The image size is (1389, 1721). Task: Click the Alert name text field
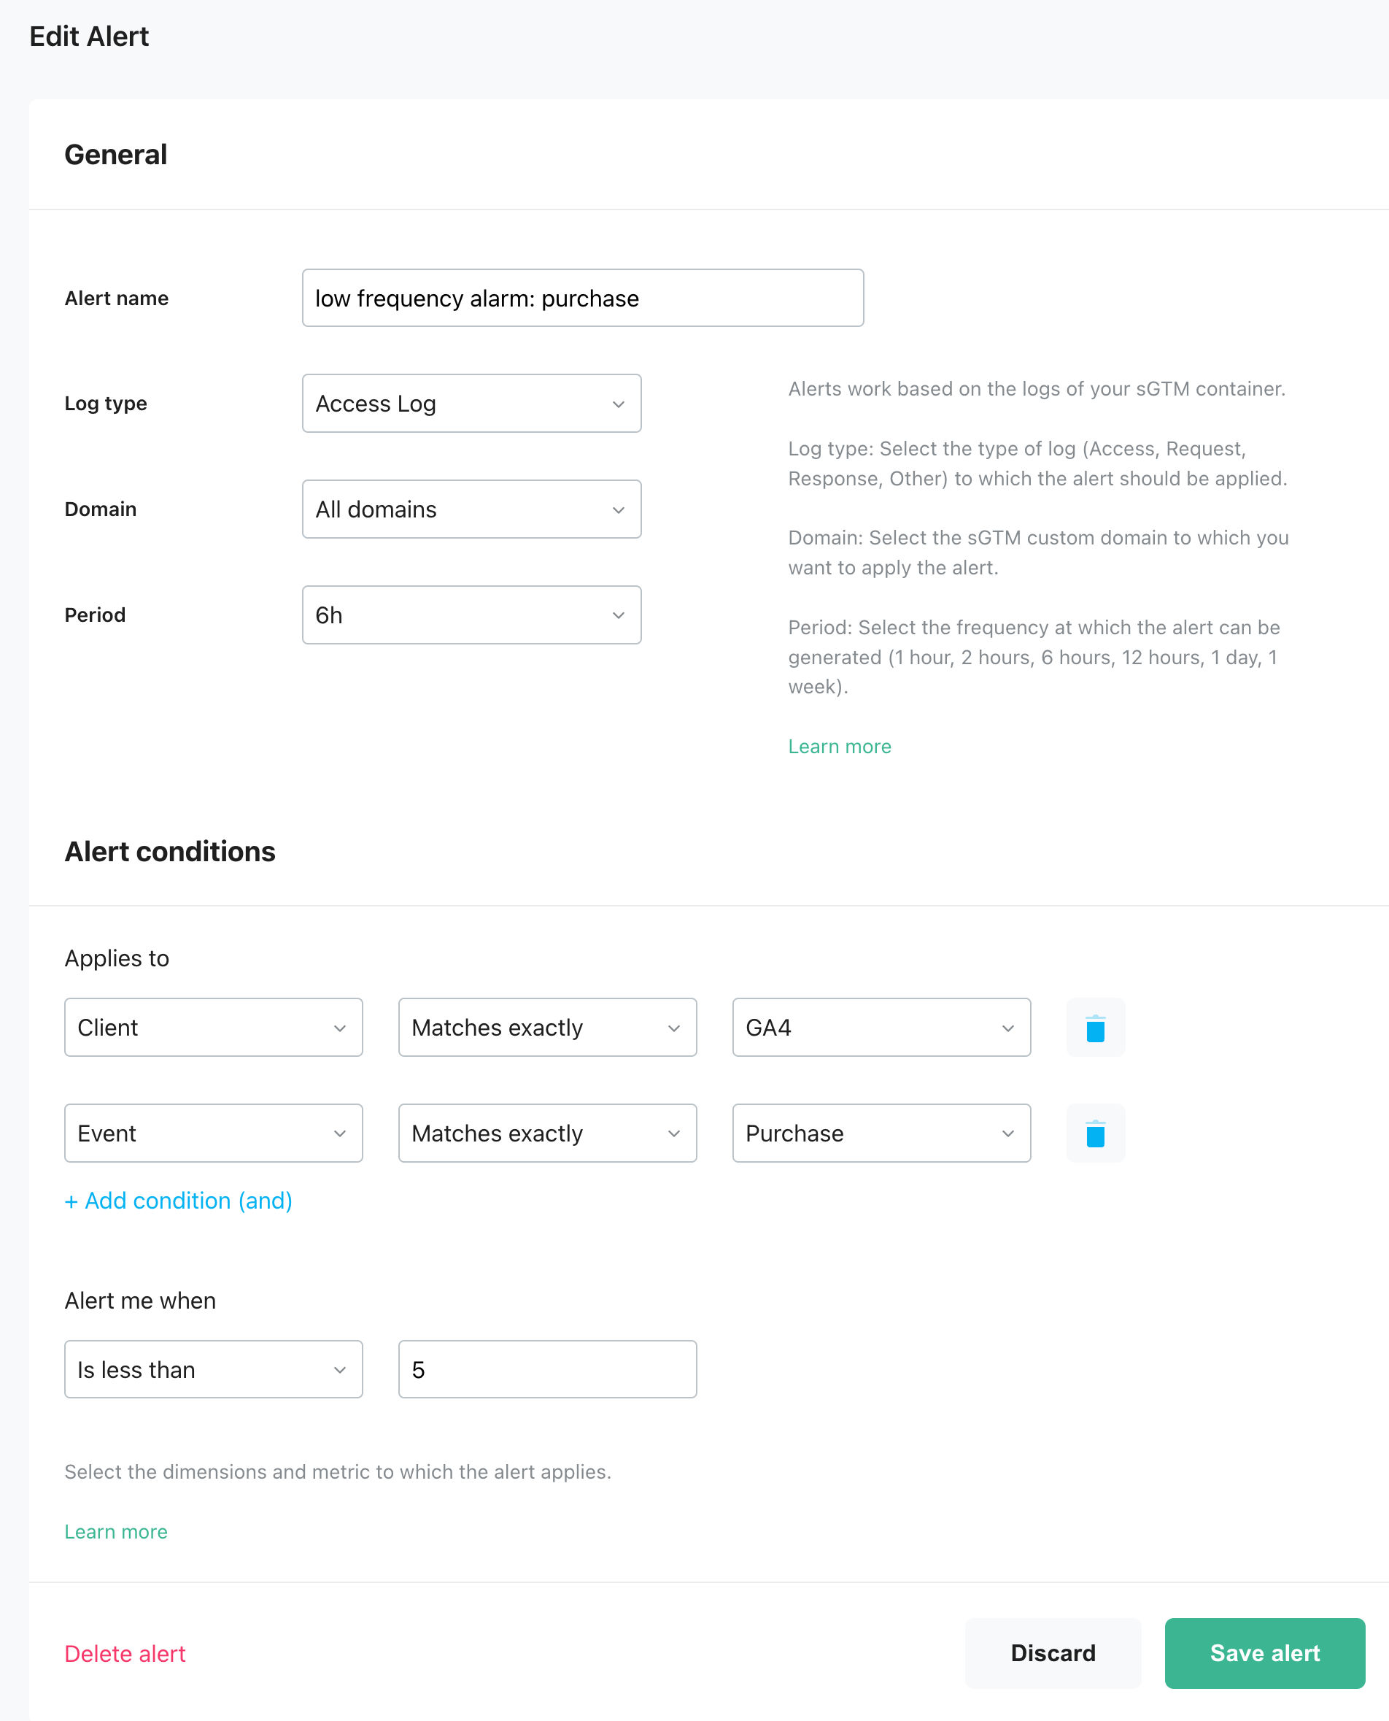pyautogui.click(x=582, y=298)
